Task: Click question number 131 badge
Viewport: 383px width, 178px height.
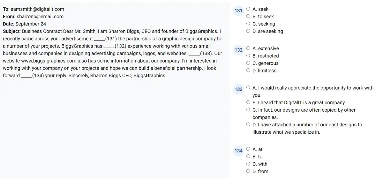Action: 238,11
